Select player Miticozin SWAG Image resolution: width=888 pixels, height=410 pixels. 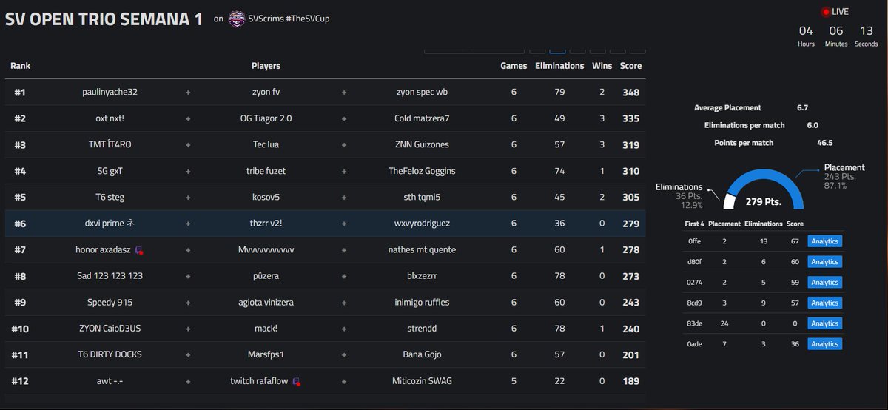point(422,381)
